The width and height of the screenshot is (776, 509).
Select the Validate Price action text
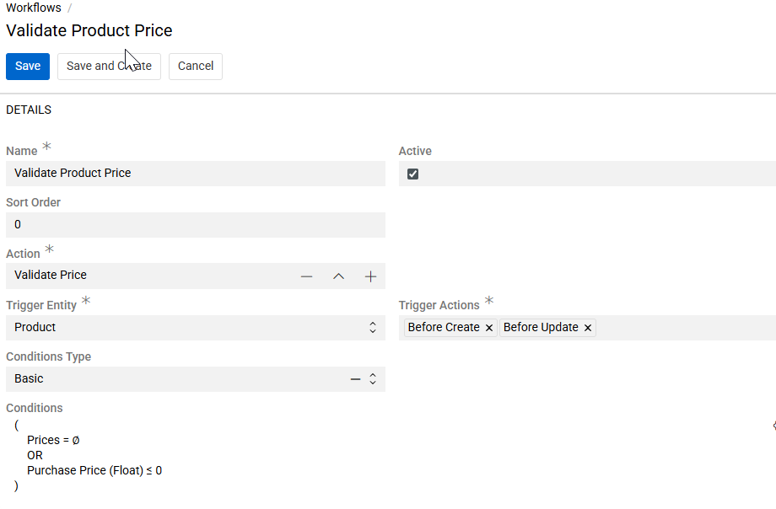coord(51,276)
